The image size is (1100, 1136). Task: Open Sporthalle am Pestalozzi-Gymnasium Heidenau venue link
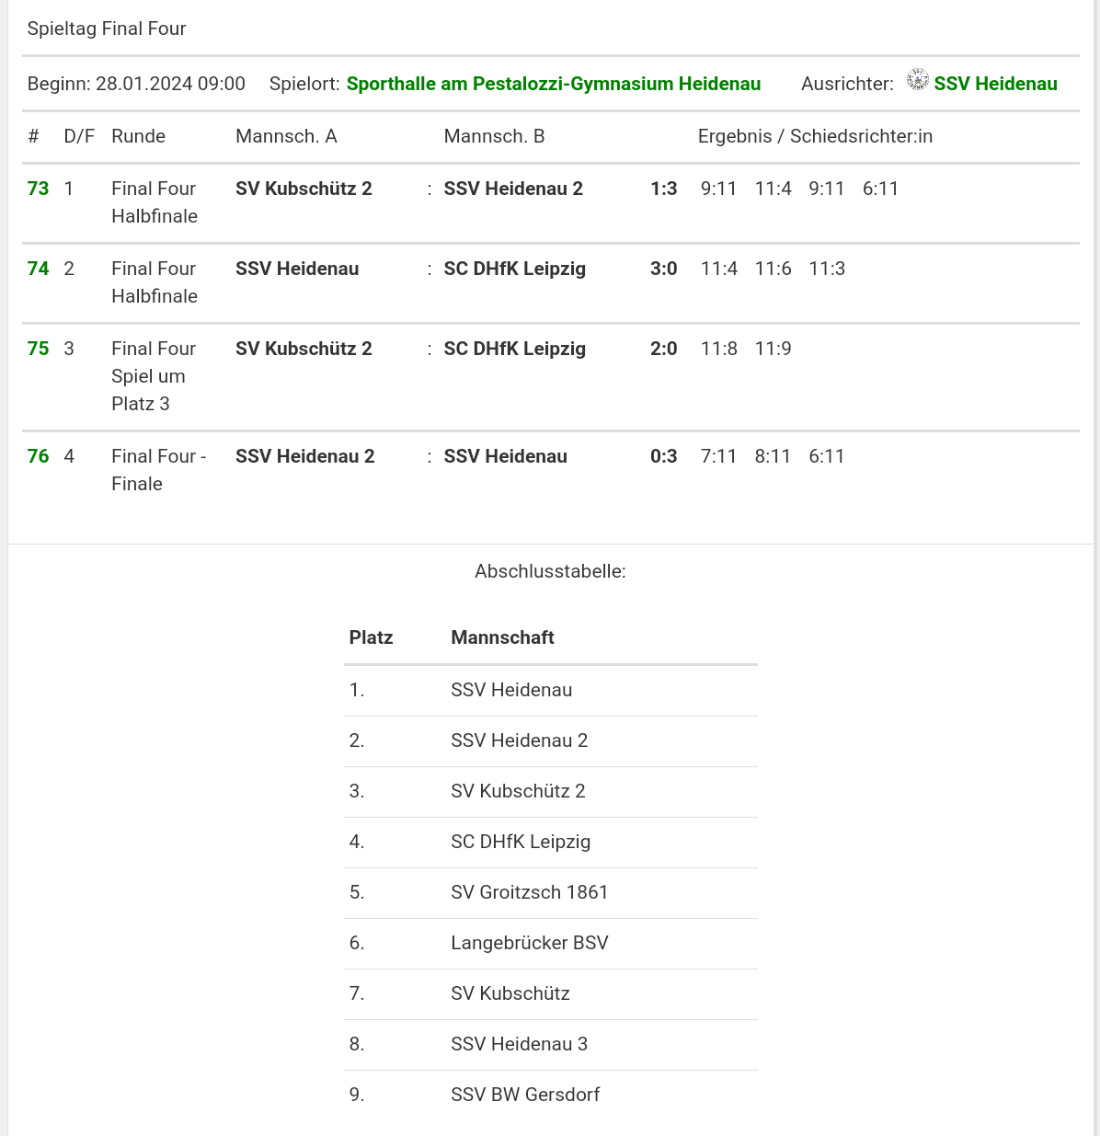(x=553, y=84)
